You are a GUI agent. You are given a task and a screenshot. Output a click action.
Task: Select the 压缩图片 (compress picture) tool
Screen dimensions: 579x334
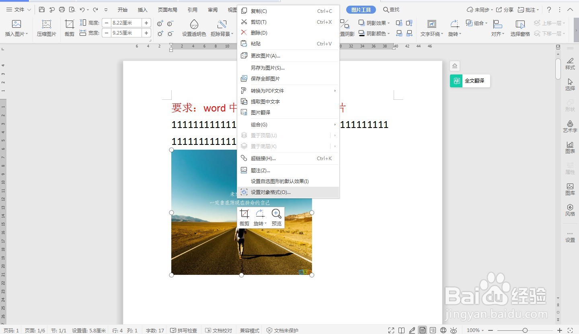pos(47,28)
